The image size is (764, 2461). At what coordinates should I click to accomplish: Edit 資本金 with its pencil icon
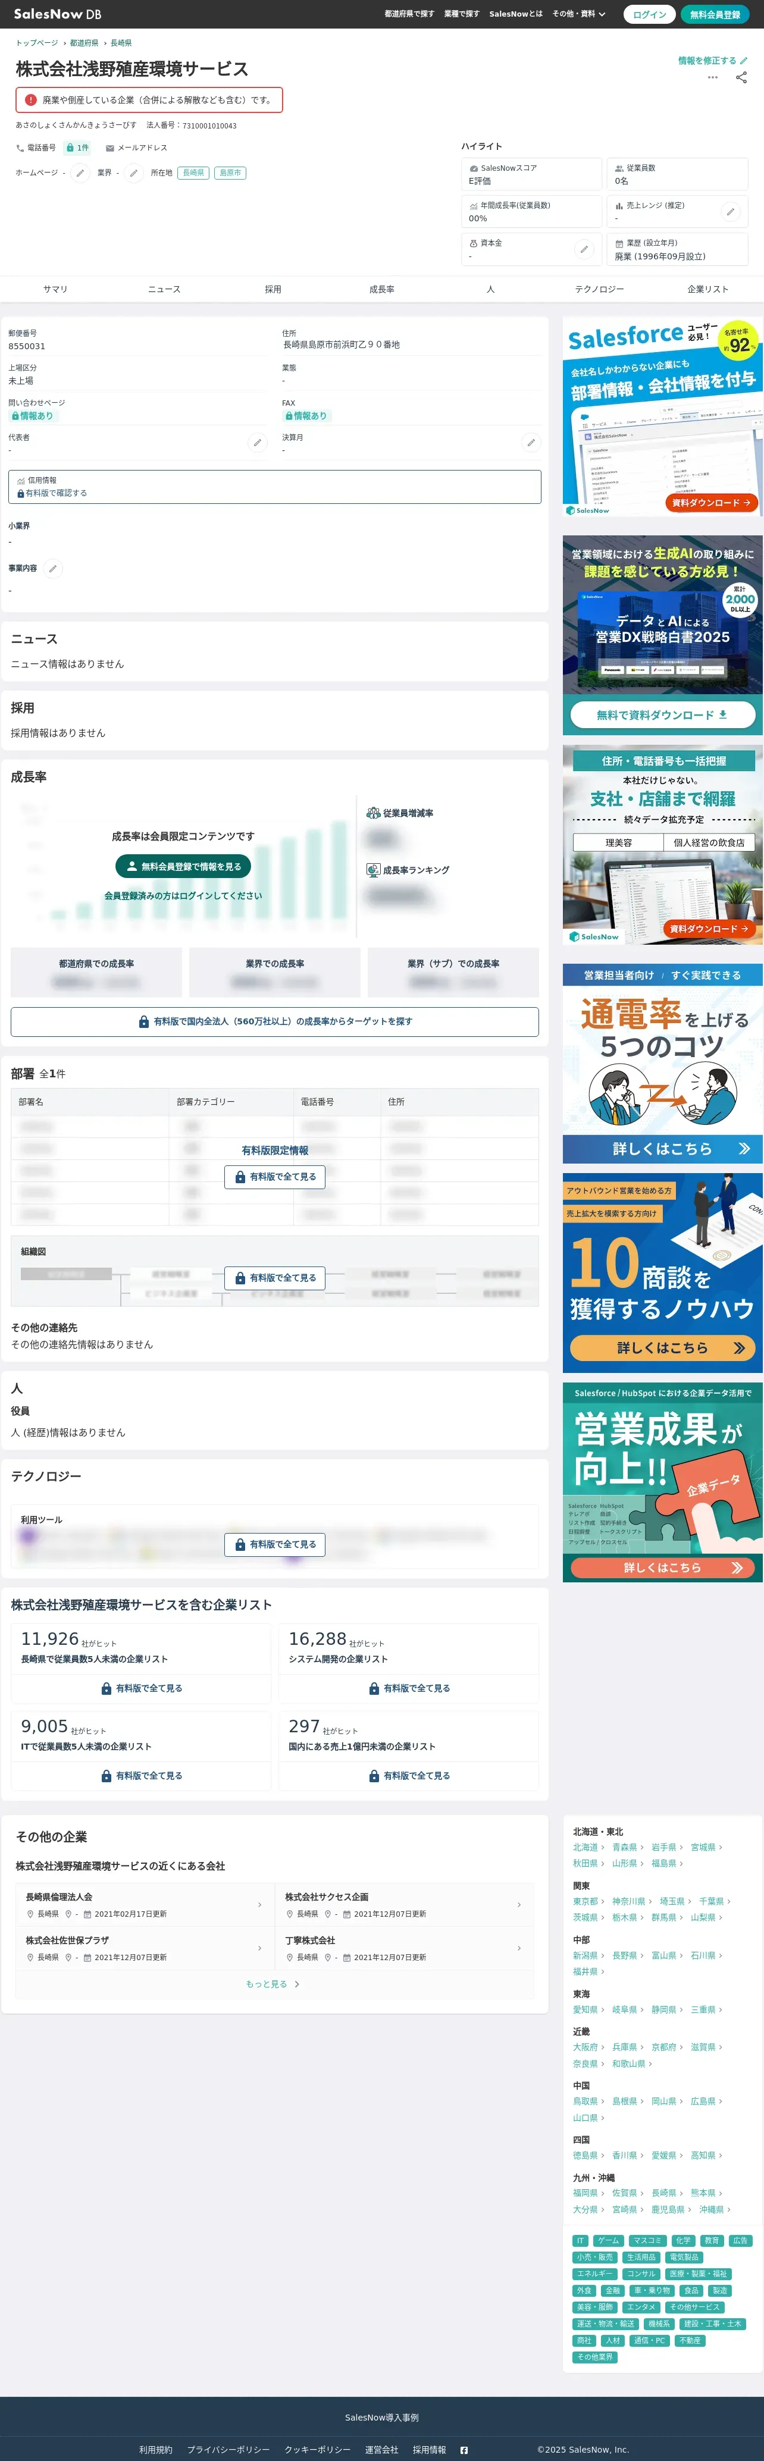click(584, 249)
